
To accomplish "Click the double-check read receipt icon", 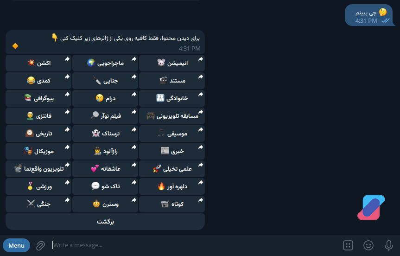I will pyautogui.click(x=386, y=21).
